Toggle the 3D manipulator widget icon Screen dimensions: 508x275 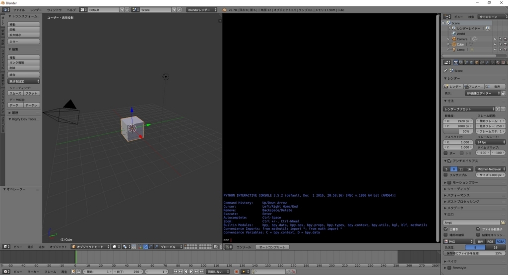[140, 247]
